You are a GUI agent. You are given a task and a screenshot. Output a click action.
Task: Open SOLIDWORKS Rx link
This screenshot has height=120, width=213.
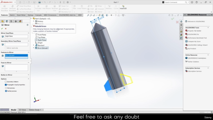[193, 34]
